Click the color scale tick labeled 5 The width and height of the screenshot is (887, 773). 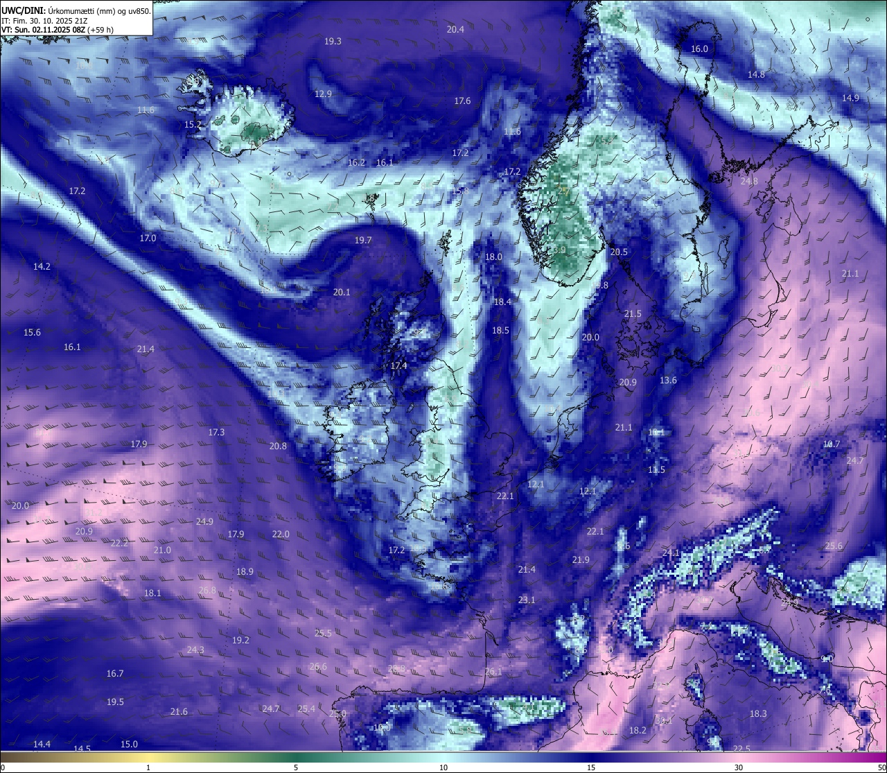coord(296,767)
